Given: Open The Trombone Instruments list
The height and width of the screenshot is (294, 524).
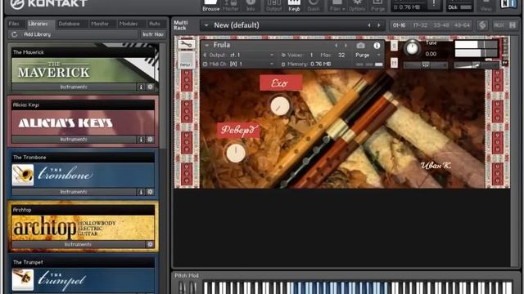Looking at the screenshot, I should point(74,192).
